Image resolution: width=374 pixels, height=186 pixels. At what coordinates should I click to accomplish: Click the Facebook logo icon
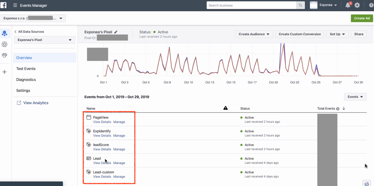[4, 5]
